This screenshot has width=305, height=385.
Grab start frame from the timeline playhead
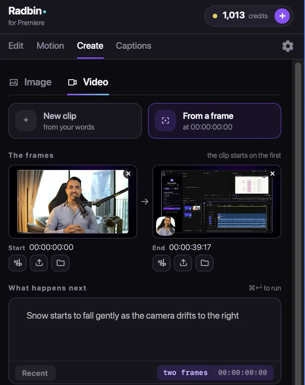[18, 263]
